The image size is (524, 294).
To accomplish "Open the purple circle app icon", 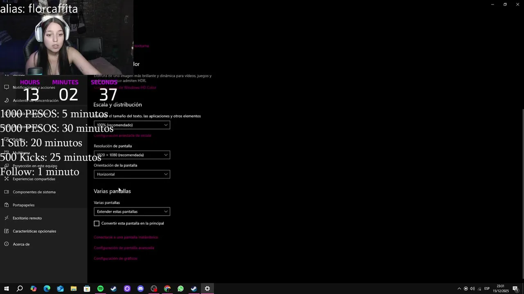I will tap(127, 289).
